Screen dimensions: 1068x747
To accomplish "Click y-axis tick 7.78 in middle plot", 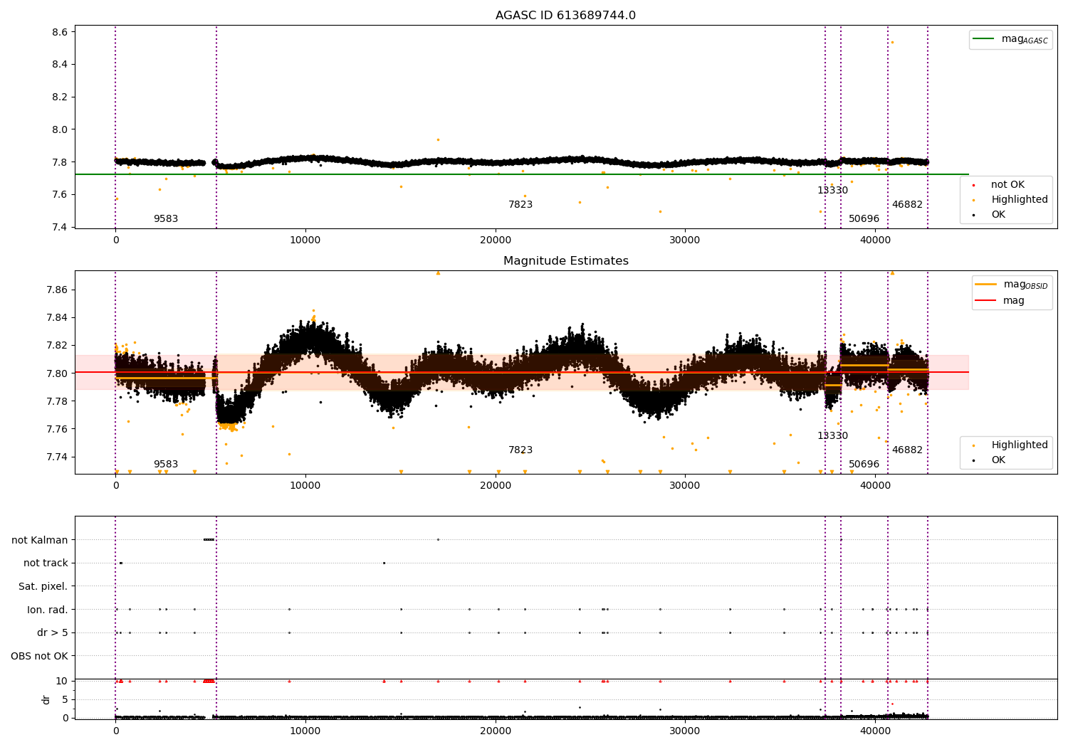I will (x=57, y=401).
